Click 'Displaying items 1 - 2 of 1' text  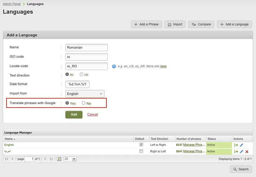235,159
